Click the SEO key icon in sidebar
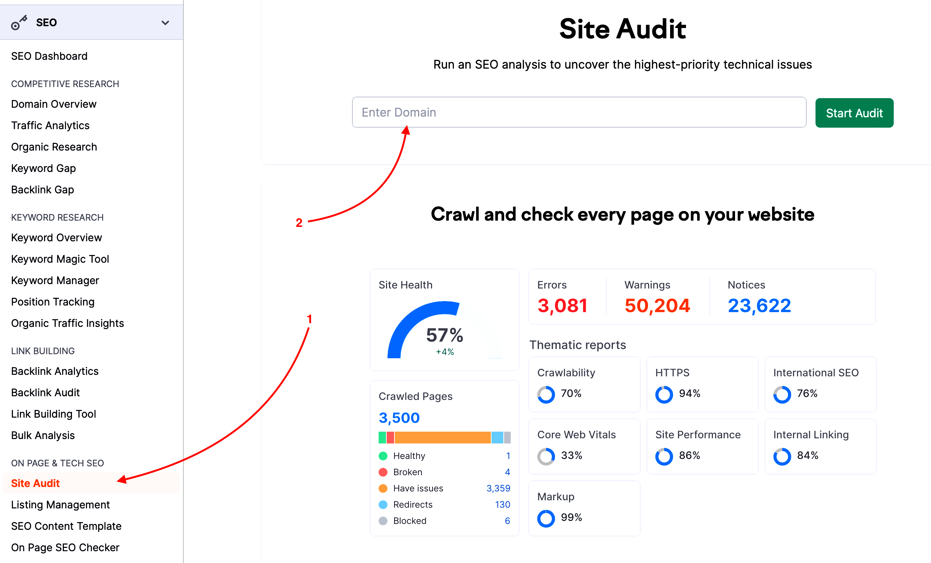931x563 pixels. pos(19,23)
